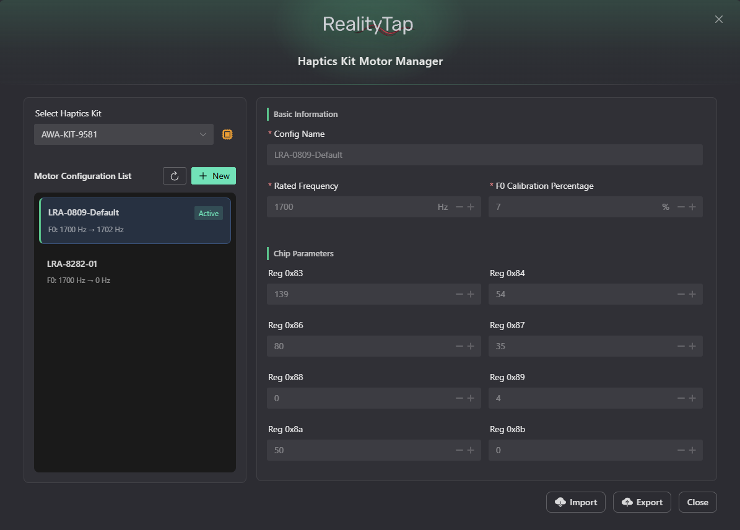Viewport: 740px width, 530px height.
Task: Decrement Reg 0x88 value
Action: click(459, 398)
